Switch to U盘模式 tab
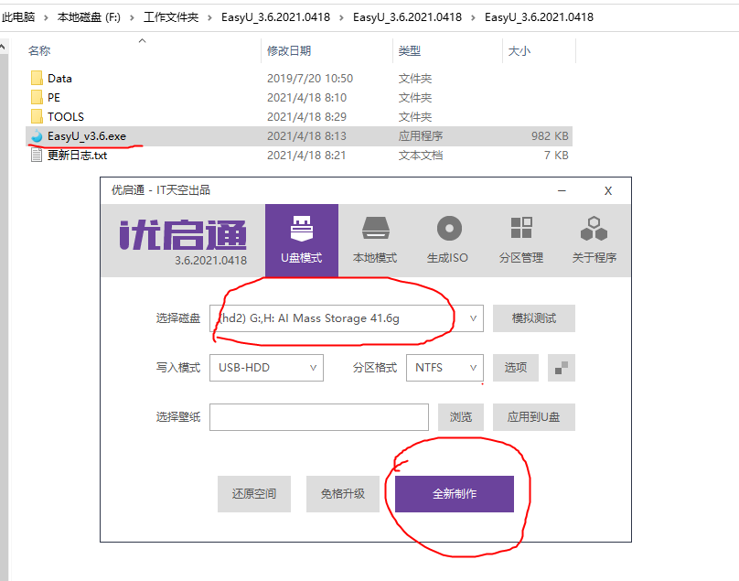The image size is (739, 581). coord(302,240)
